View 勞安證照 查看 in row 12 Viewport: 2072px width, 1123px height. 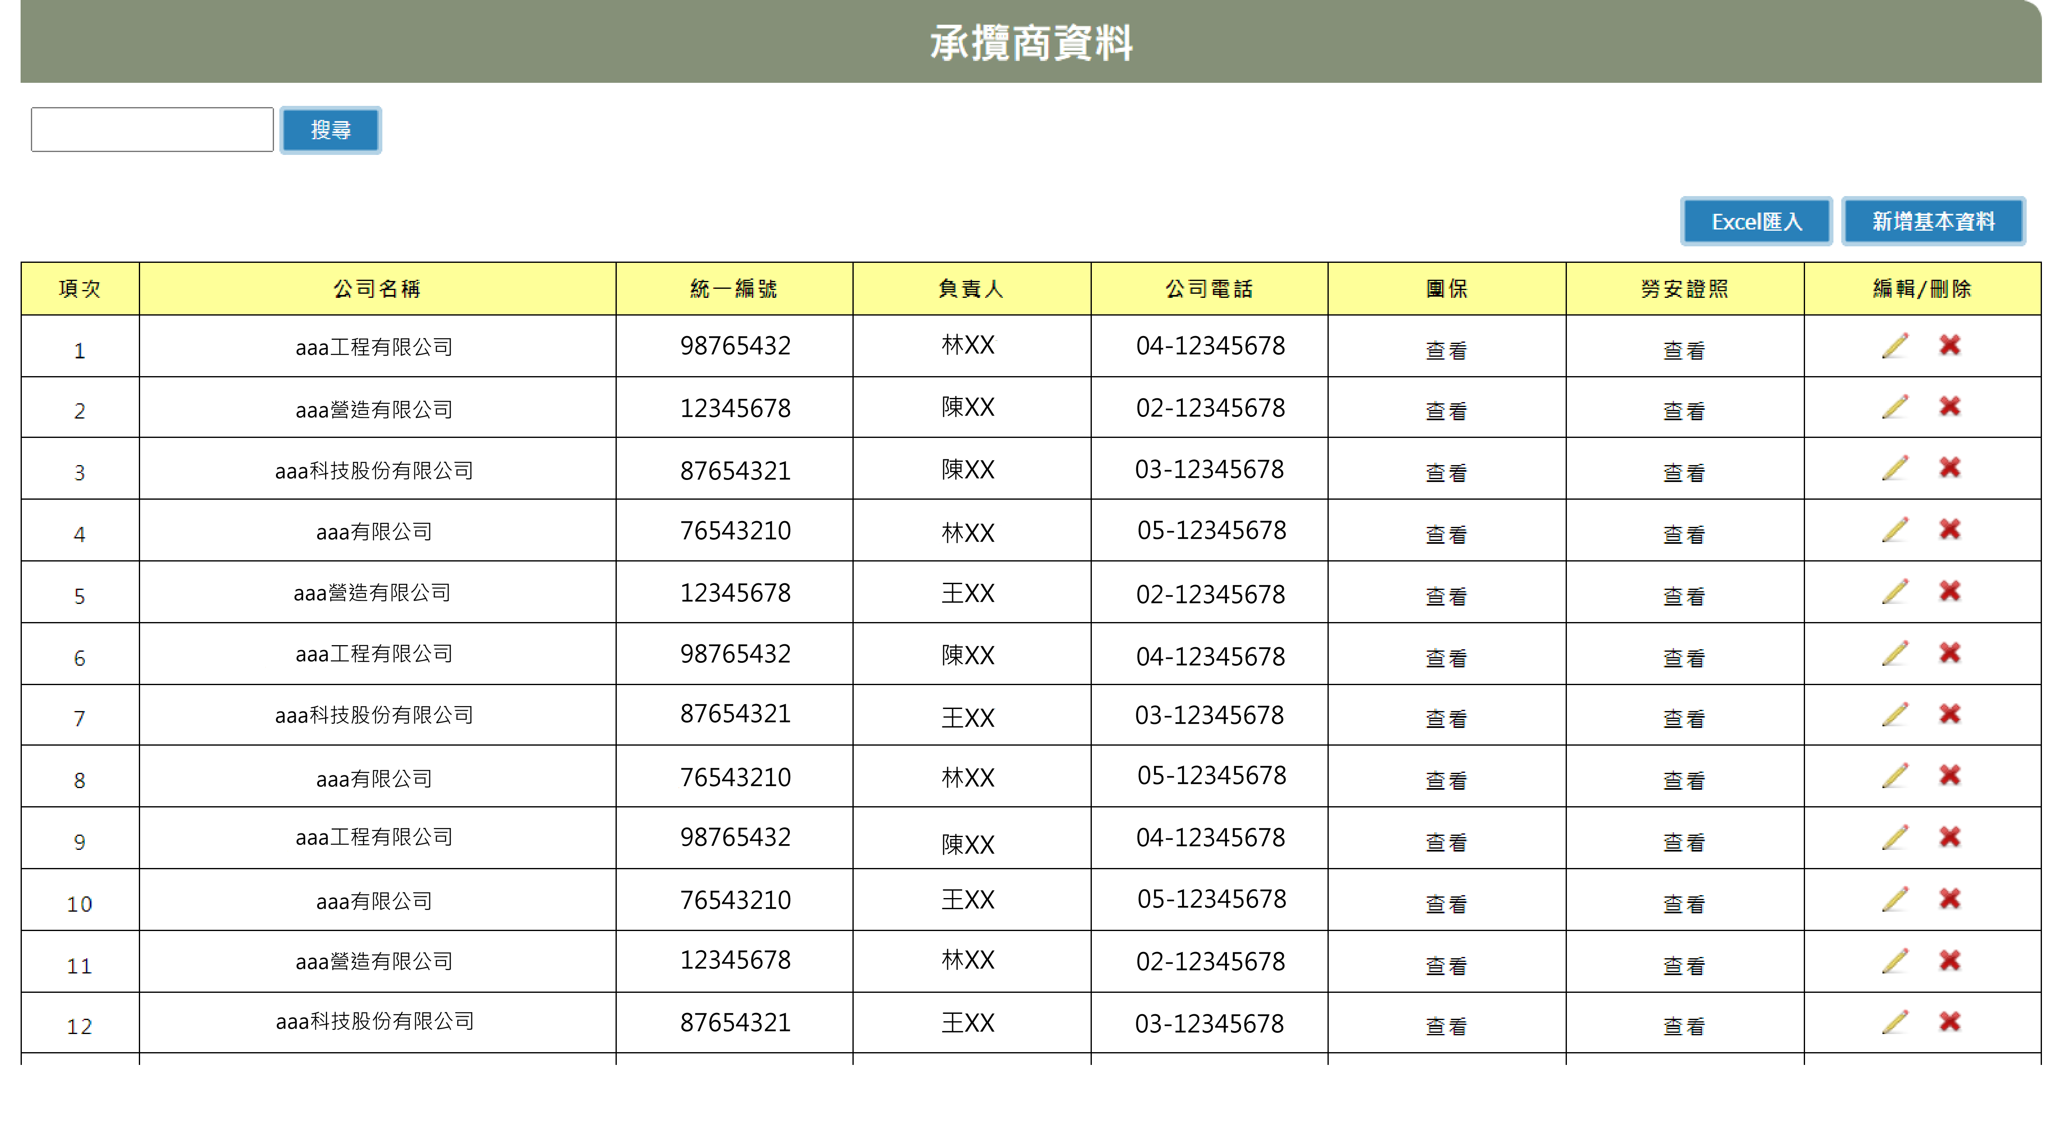click(1683, 1027)
